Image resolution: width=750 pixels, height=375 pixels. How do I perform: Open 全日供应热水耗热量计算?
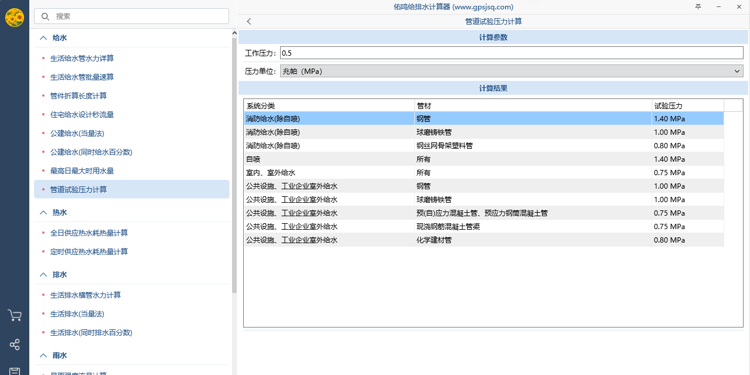(89, 233)
